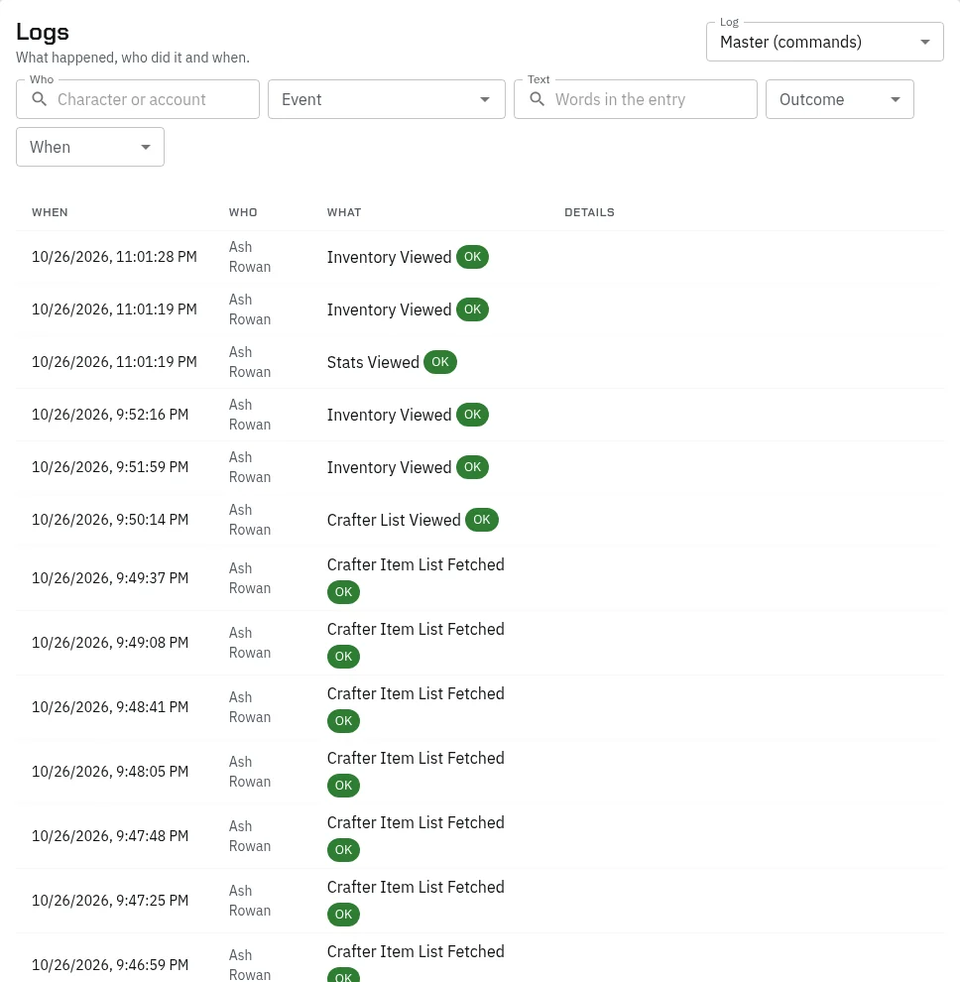
Task: Focus the Words in the entry text field
Action: point(635,99)
